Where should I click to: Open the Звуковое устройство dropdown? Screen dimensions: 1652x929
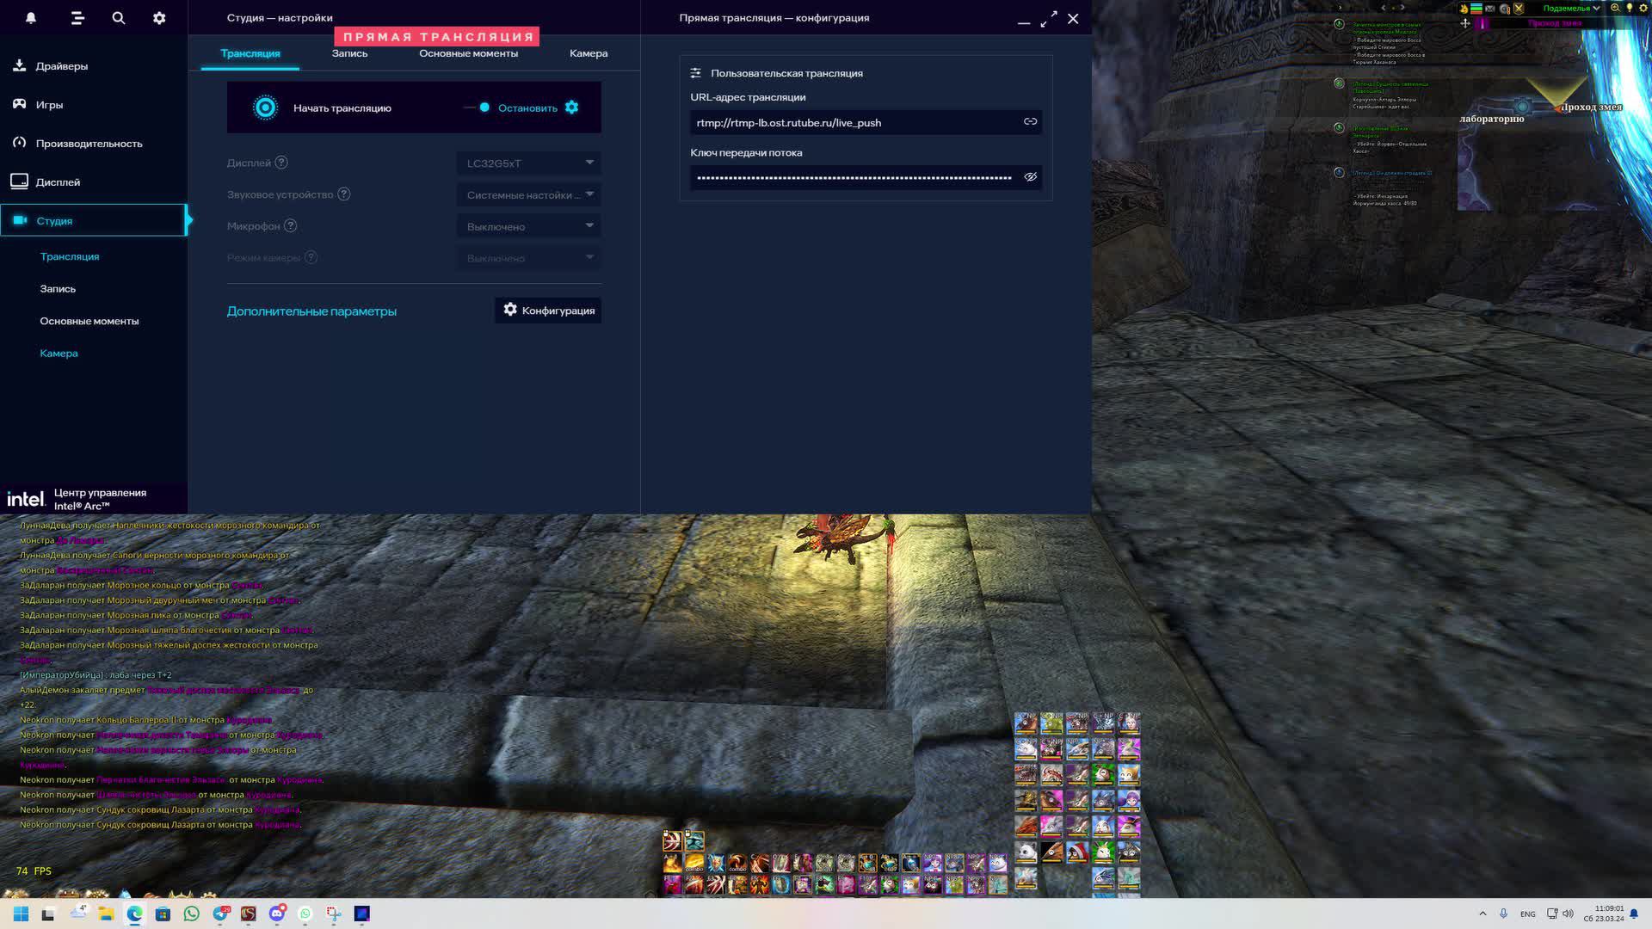[x=528, y=195]
